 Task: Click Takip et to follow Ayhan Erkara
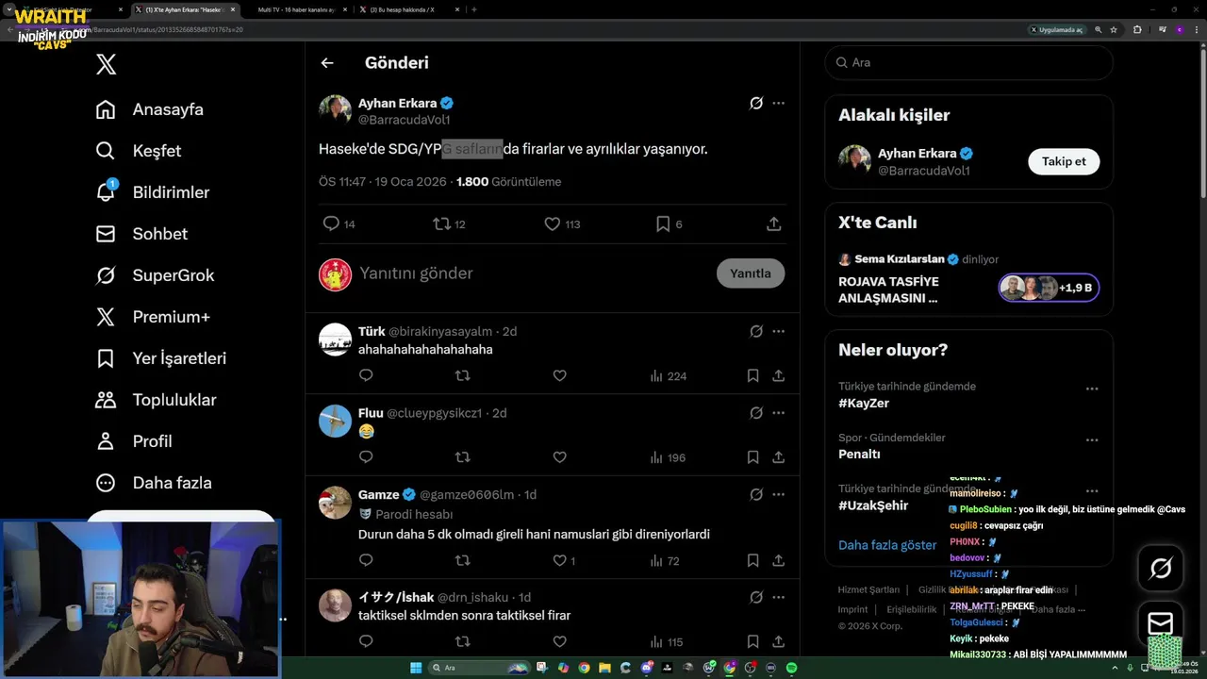1064,161
